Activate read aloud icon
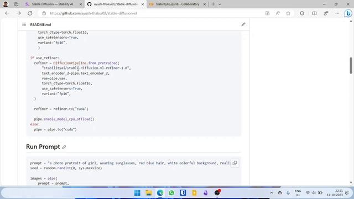The height and width of the screenshot is (199, 354). coord(278,13)
